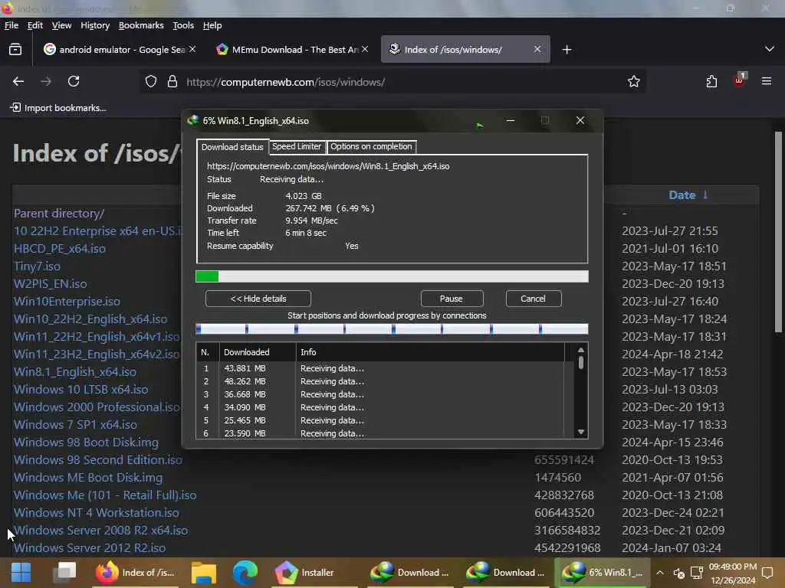This screenshot has width=785, height=588.
Task: Open the Parent directory/ link
Action: click(59, 214)
